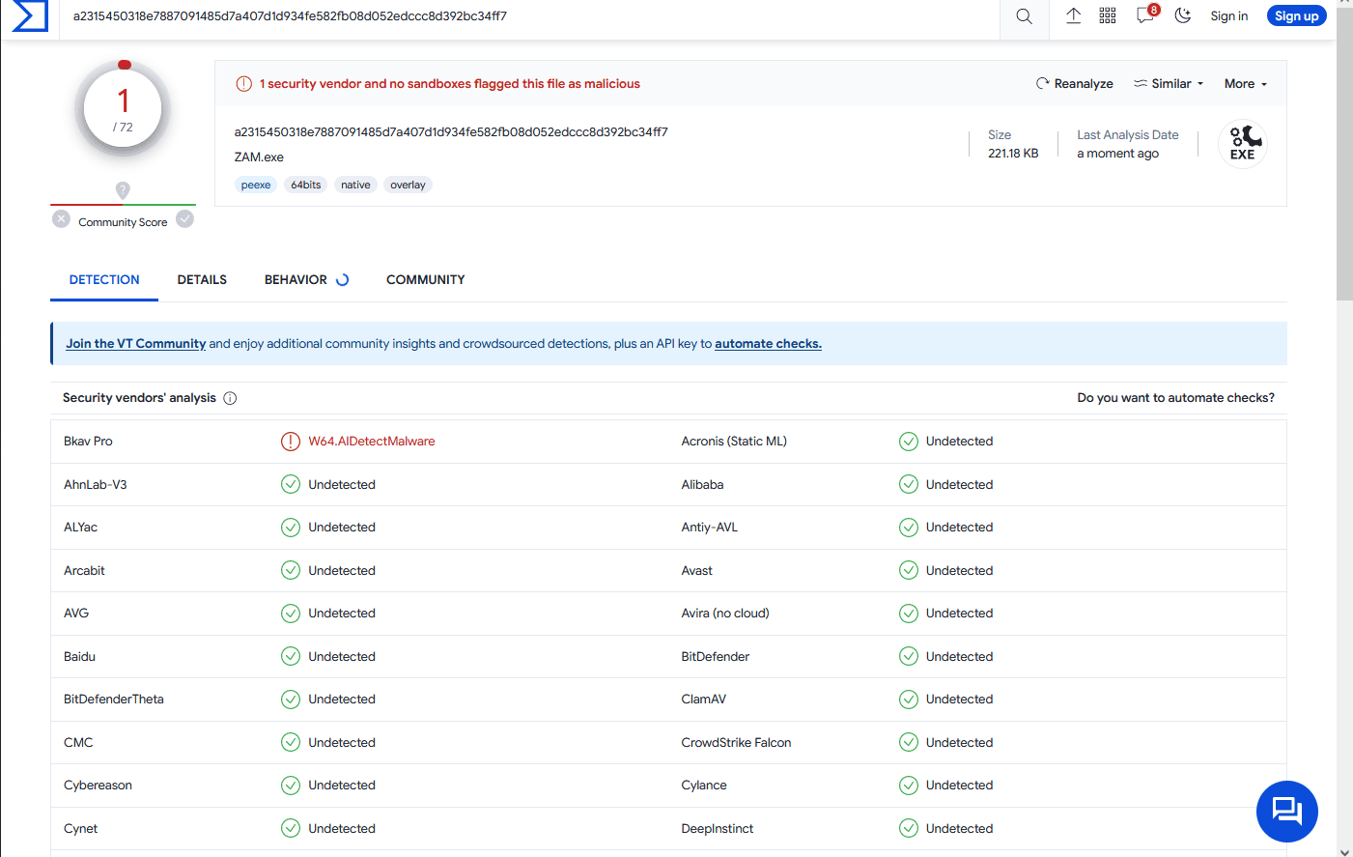Open the Join the VT Community link

(x=135, y=344)
